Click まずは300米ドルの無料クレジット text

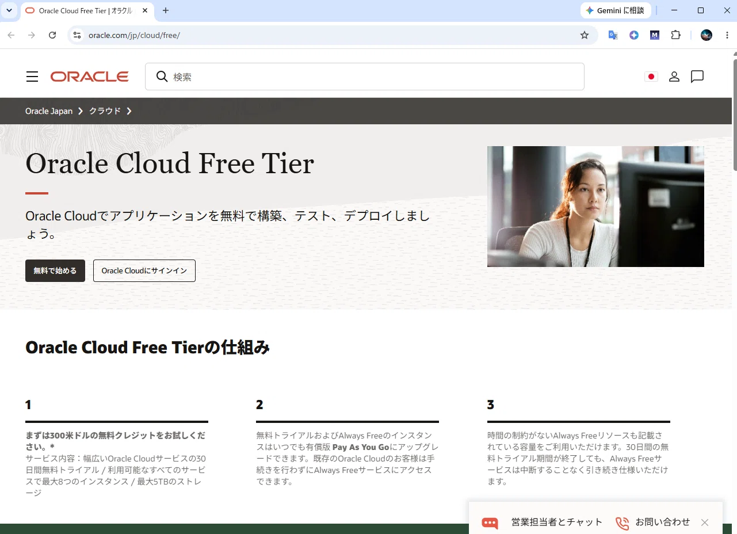[x=116, y=441]
